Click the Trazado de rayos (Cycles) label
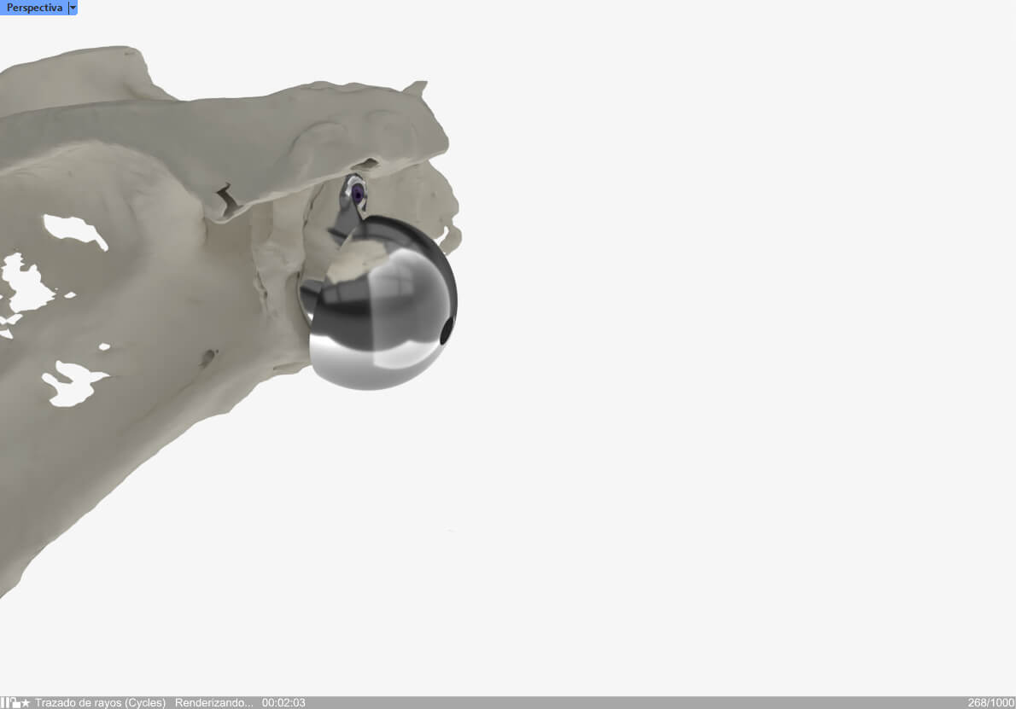 click(100, 703)
